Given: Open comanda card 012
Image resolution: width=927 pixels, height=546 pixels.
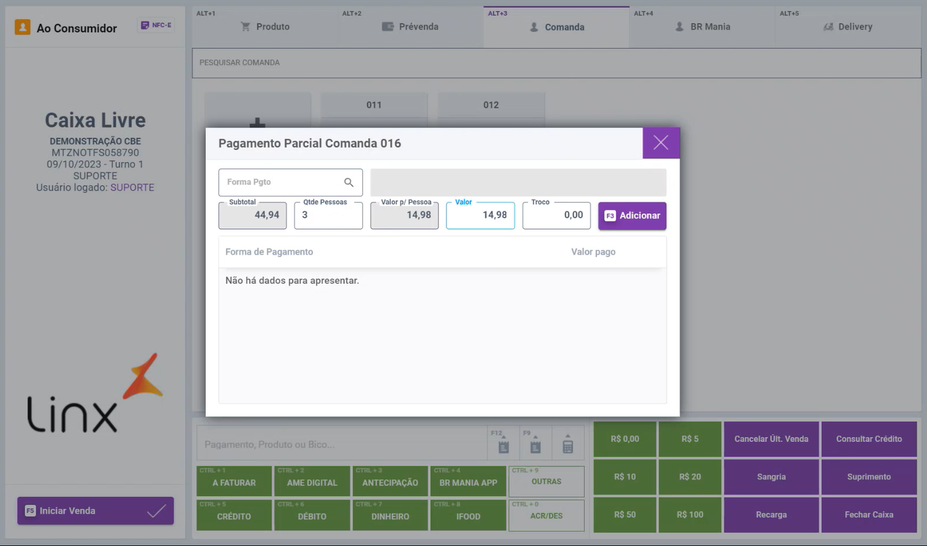Looking at the screenshot, I should point(491,110).
